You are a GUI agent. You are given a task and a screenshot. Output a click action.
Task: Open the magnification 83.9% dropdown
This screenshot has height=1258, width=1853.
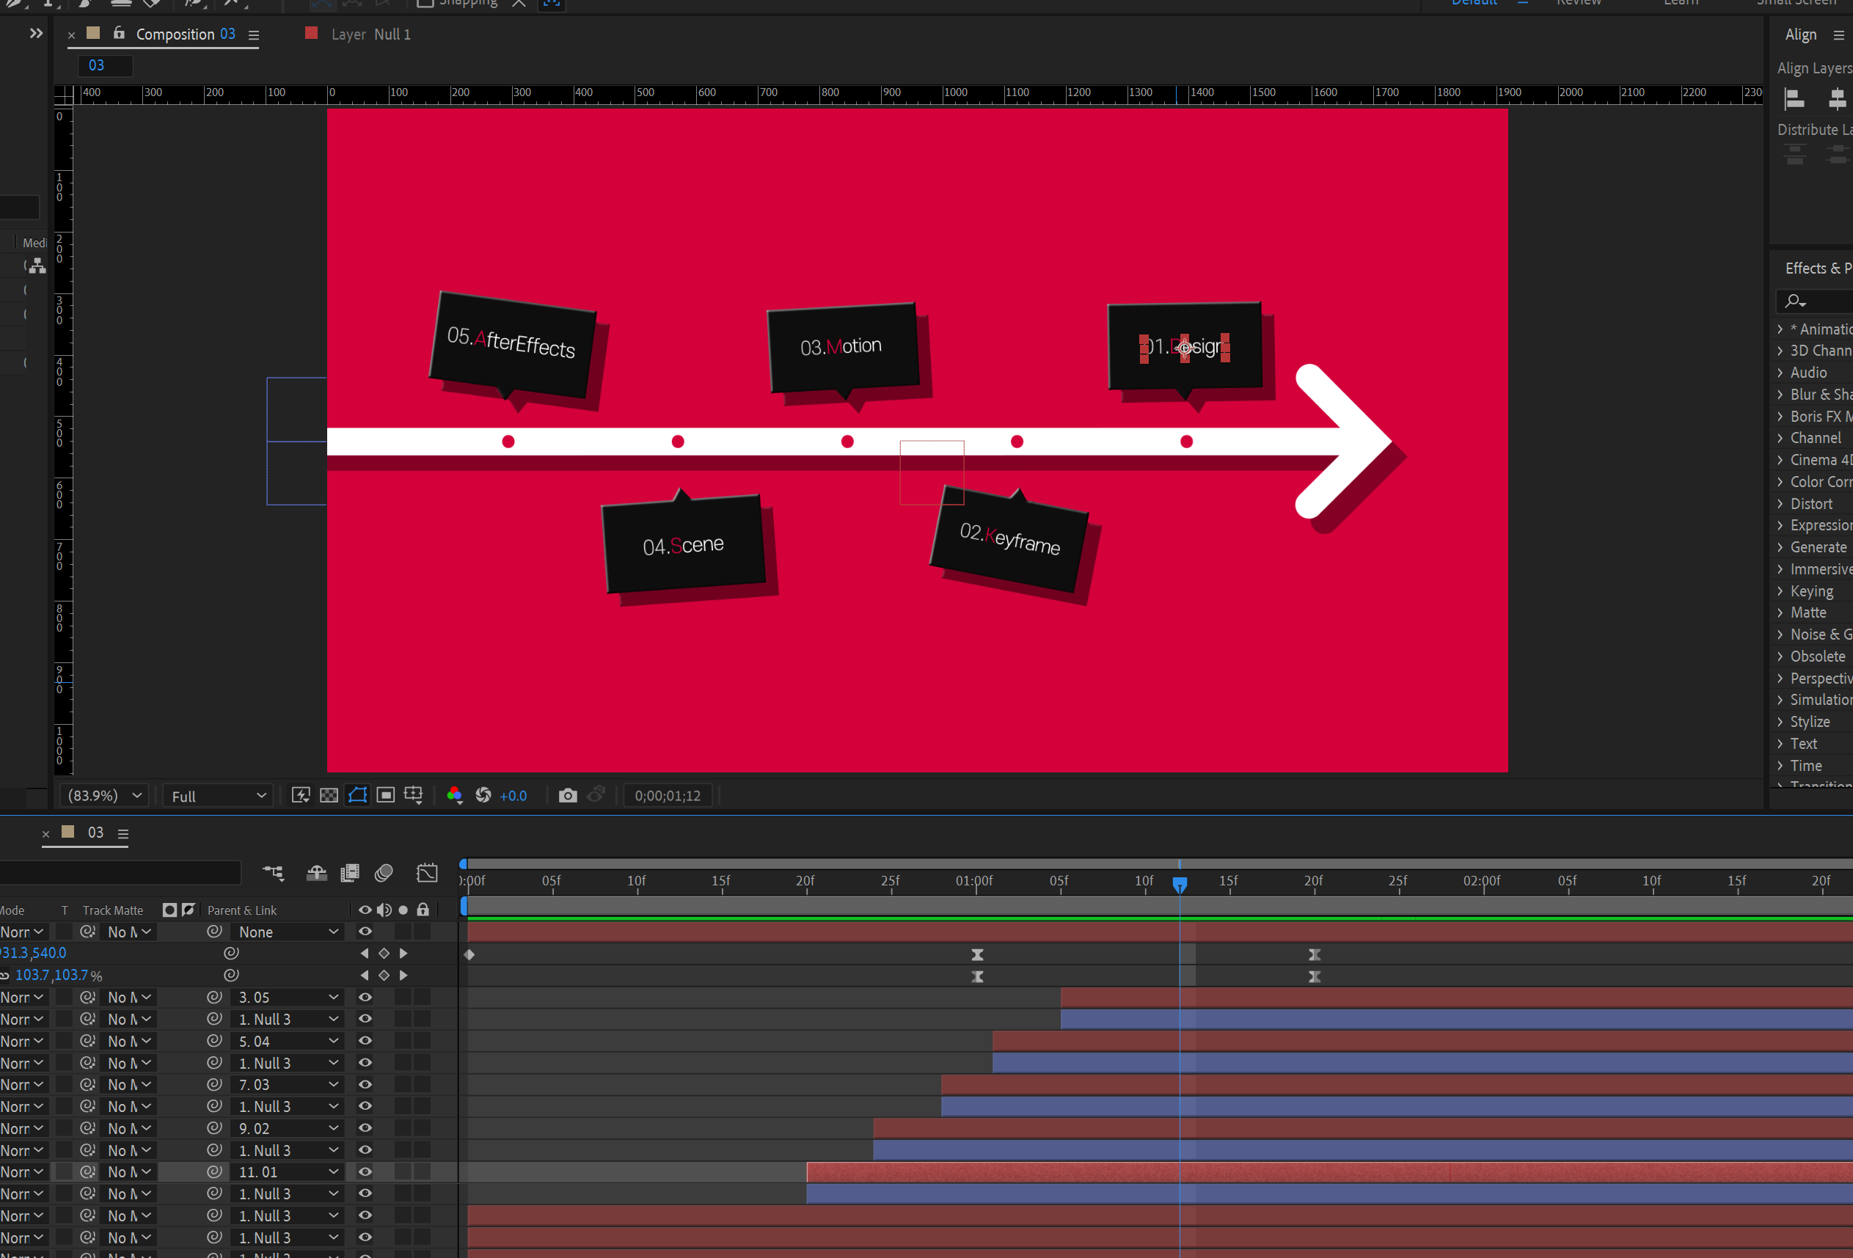(x=104, y=795)
